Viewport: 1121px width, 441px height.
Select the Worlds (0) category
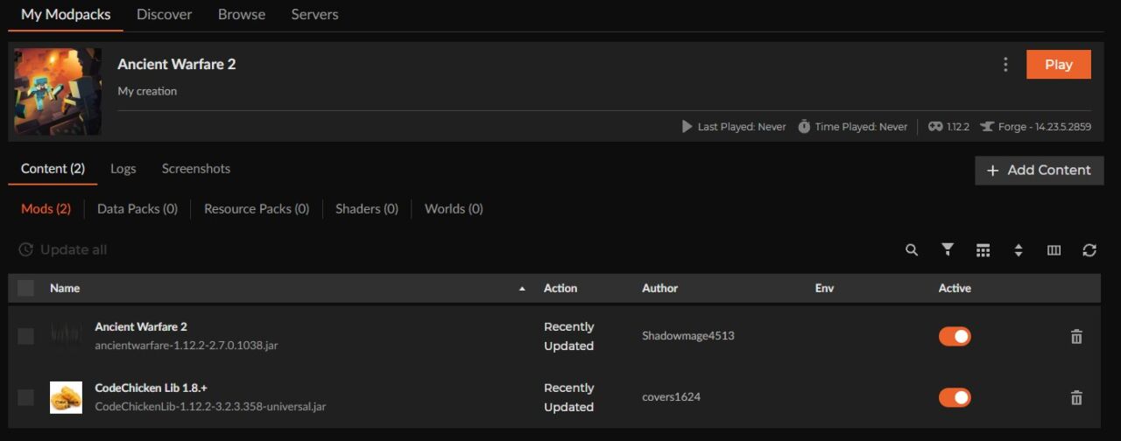click(x=454, y=209)
